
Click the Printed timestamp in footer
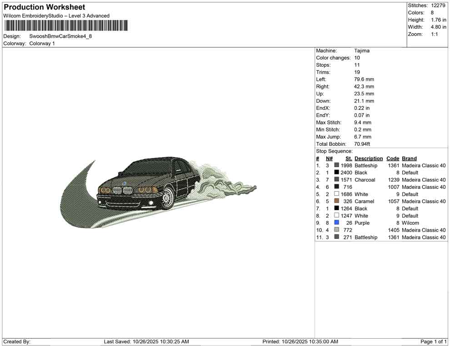(300, 341)
